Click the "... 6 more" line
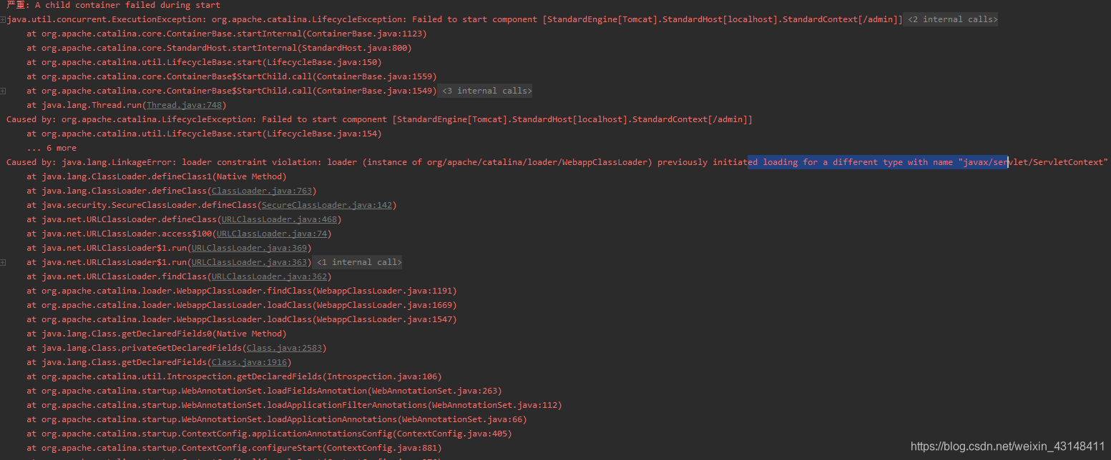1111x460 pixels. [52, 148]
